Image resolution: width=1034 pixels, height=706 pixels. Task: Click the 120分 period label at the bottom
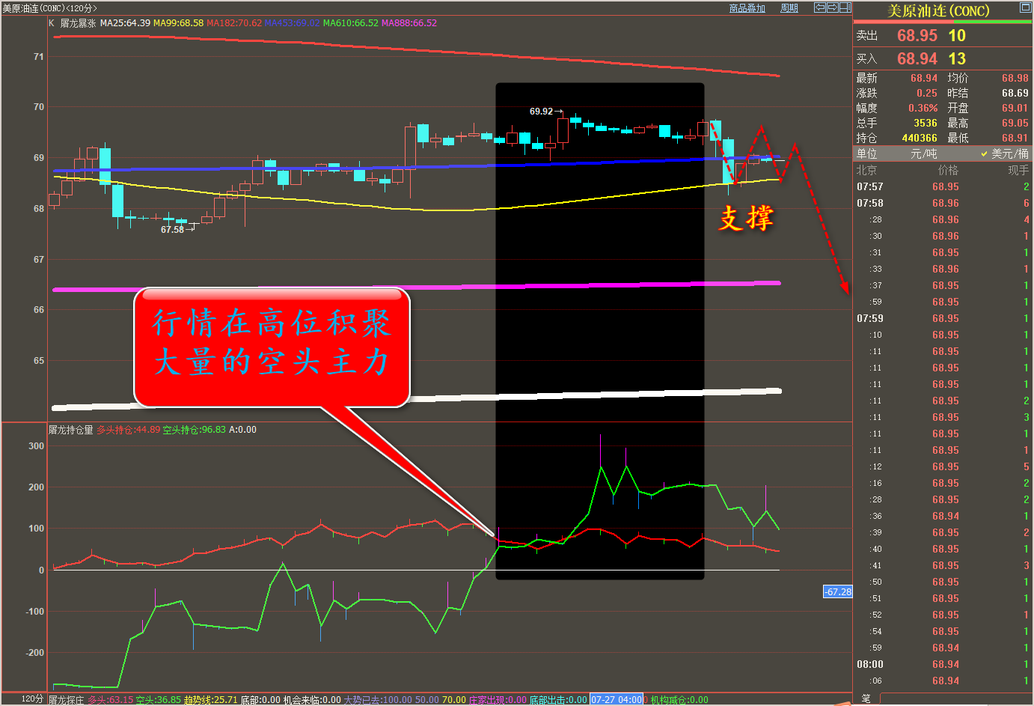(x=32, y=699)
